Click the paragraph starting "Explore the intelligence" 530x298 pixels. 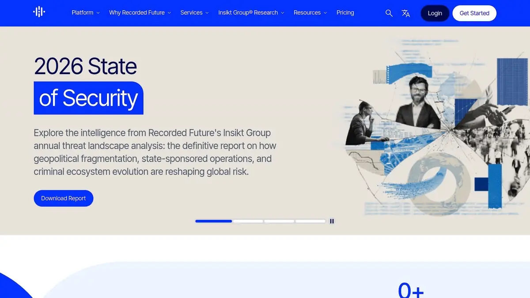[x=155, y=152]
